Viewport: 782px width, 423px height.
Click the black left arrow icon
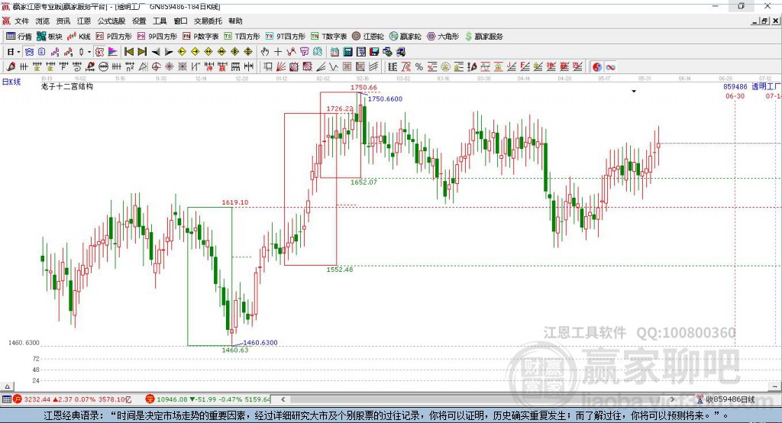point(156,52)
